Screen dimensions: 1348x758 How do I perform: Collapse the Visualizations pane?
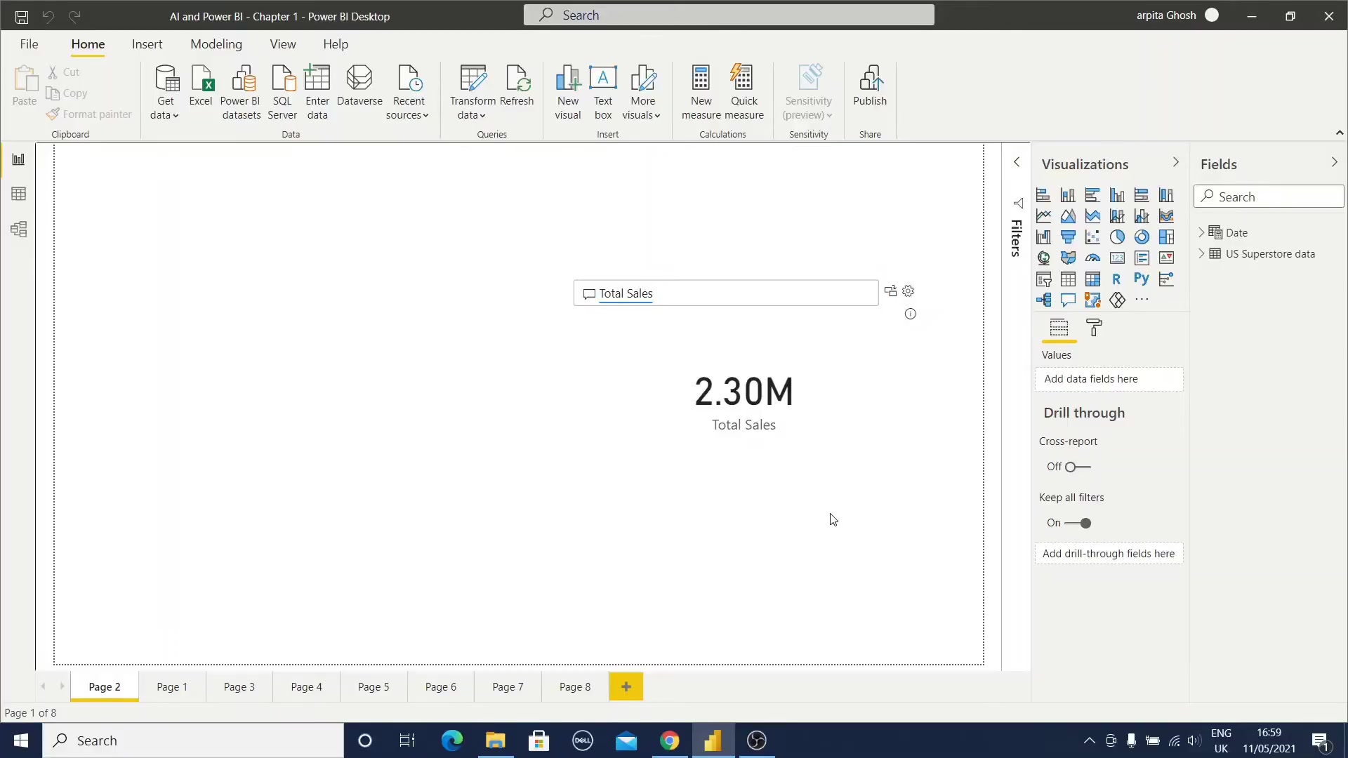pyautogui.click(x=1176, y=163)
